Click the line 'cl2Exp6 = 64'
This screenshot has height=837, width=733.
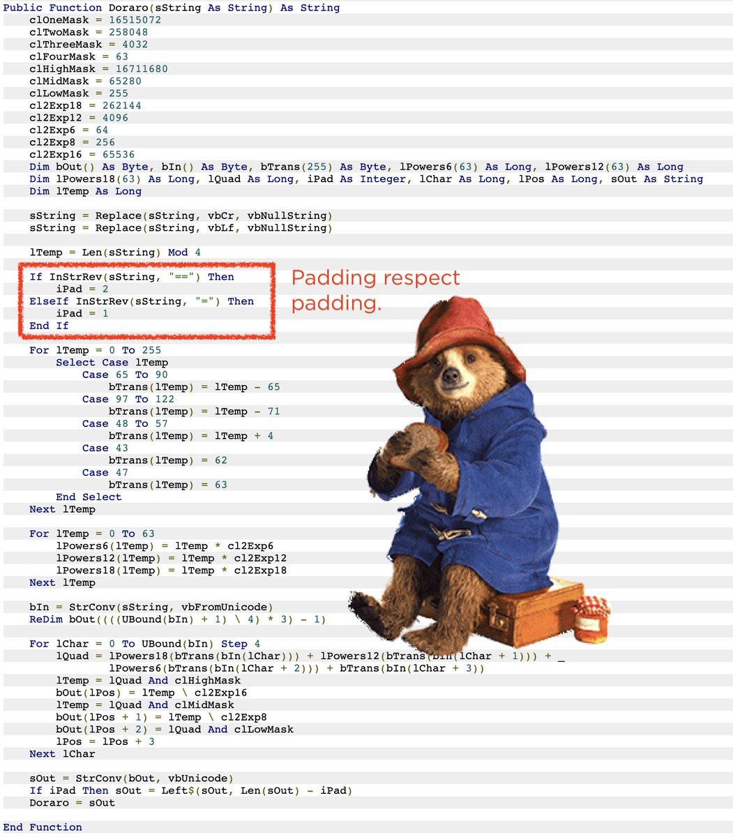[x=69, y=130]
